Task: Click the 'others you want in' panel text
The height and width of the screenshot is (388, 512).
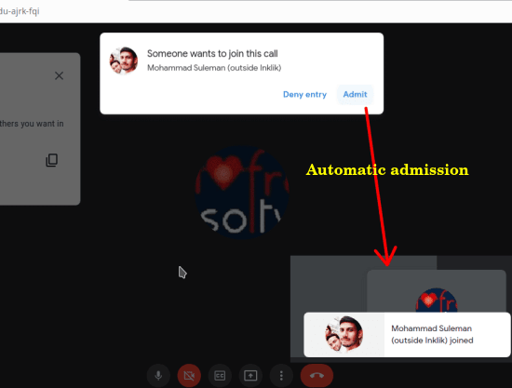Action: coord(32,124)
